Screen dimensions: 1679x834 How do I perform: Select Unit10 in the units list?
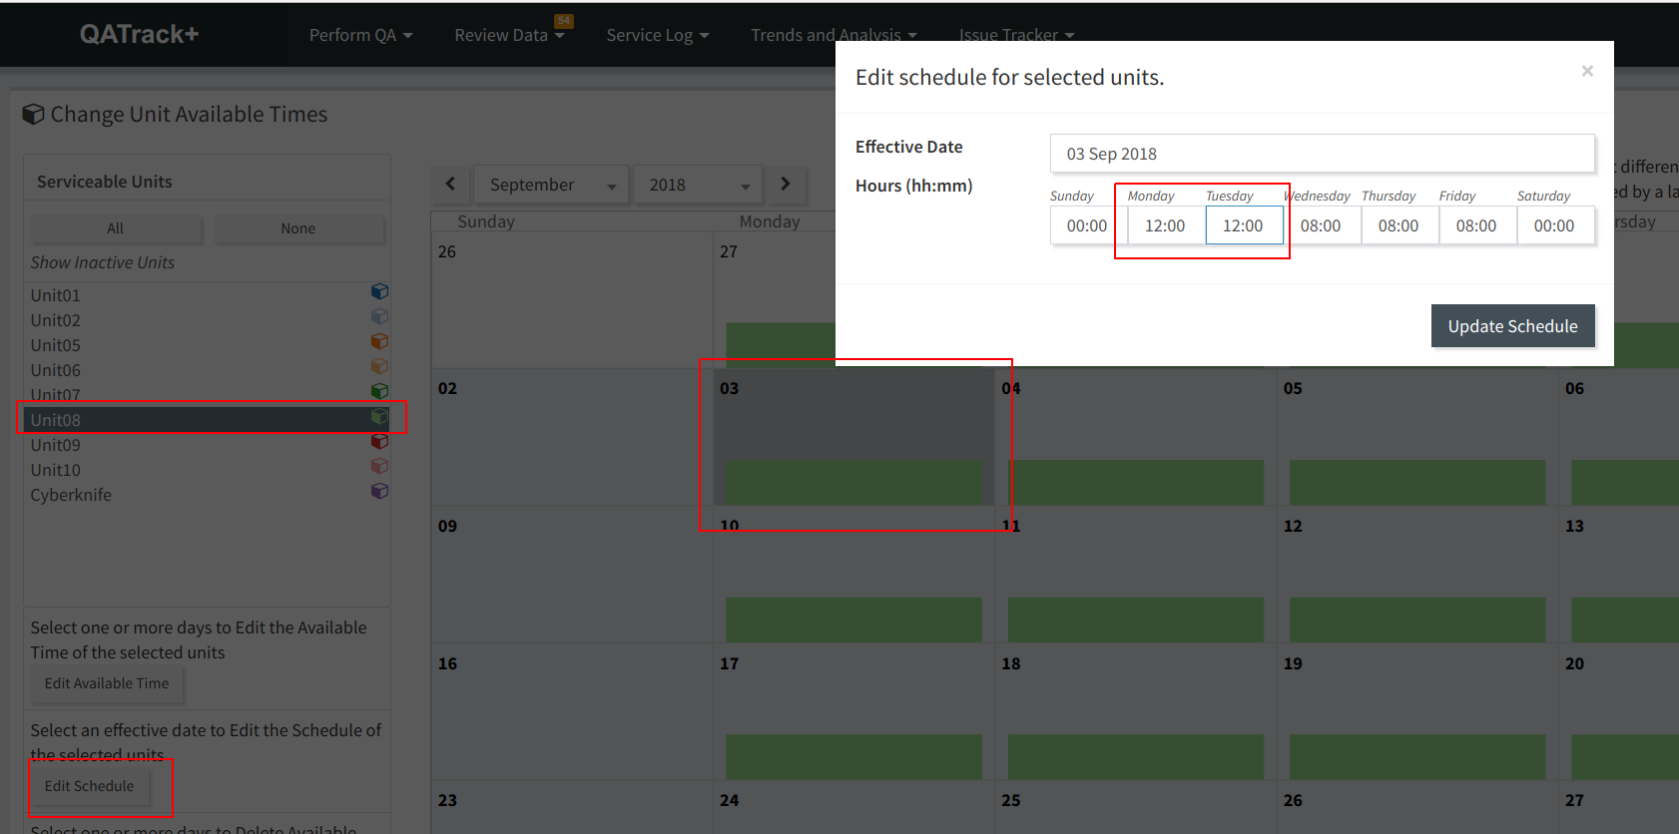point(208,470)
